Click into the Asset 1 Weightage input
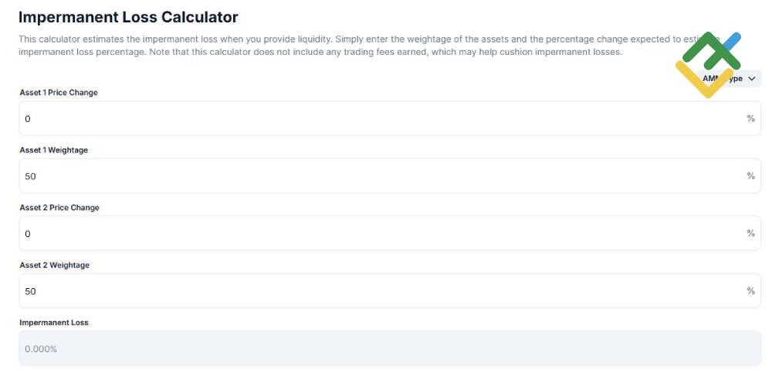Viewport: 772px width, 370px height. click(x=378, y=176)
